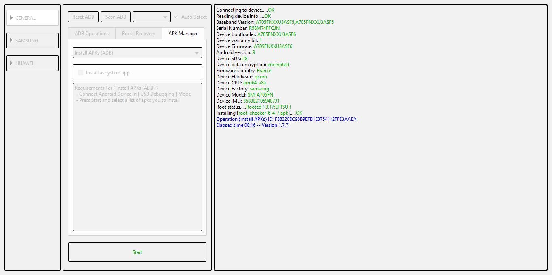This screenshot has width=552, height=275.
Task: Click the Device IMEI value 358382105948731
Action: (261, 101)
